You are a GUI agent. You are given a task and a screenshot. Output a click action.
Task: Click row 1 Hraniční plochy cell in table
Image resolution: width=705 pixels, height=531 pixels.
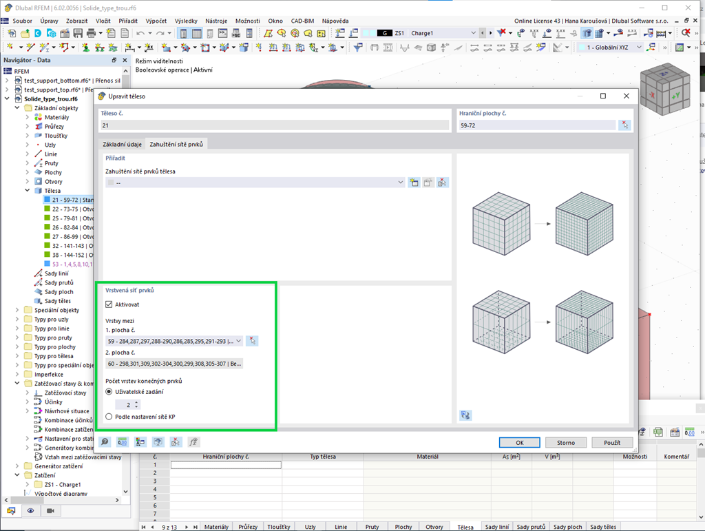[x=226, y=465]
